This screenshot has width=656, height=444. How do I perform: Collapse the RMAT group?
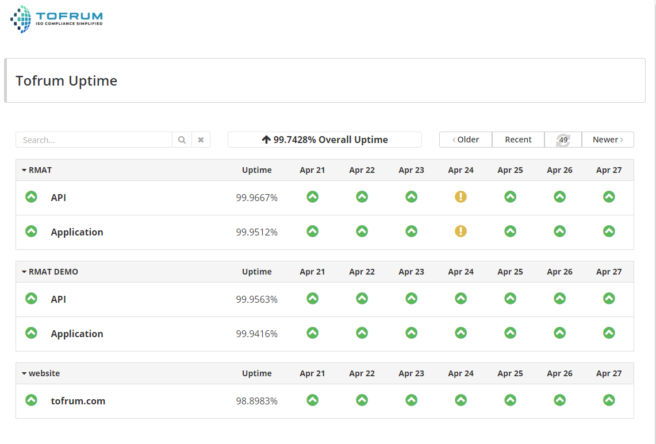coord(37,170)
